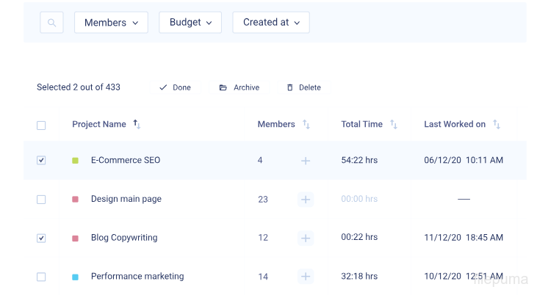The height and width of the screenshot is (295, 537).
Task: Sort by Members column arrows icon
Action: (306, 125)
